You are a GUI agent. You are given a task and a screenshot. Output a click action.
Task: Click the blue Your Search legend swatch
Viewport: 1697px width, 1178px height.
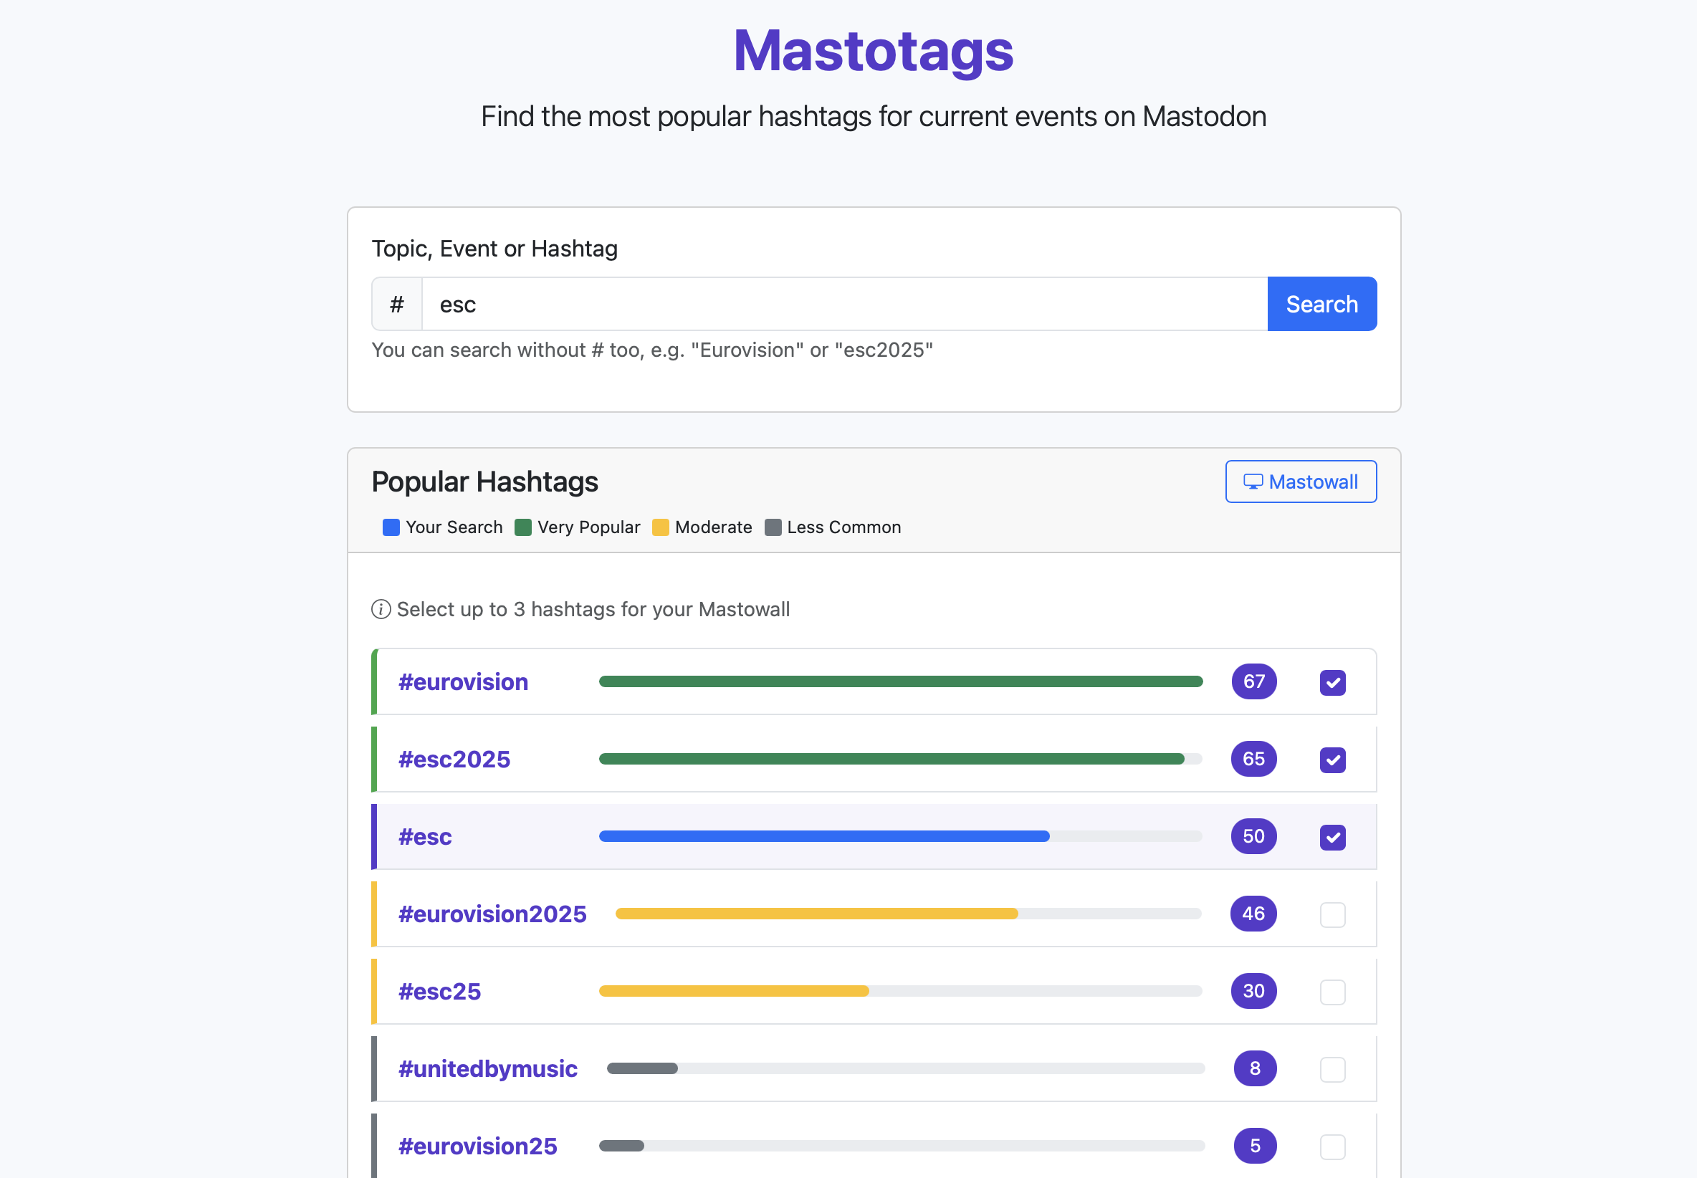(391, 527)
